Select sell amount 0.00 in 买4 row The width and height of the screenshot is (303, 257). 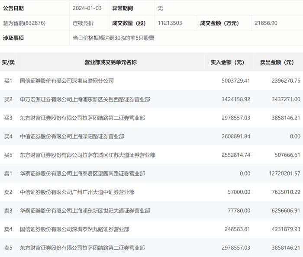click(x=295, y=136)
